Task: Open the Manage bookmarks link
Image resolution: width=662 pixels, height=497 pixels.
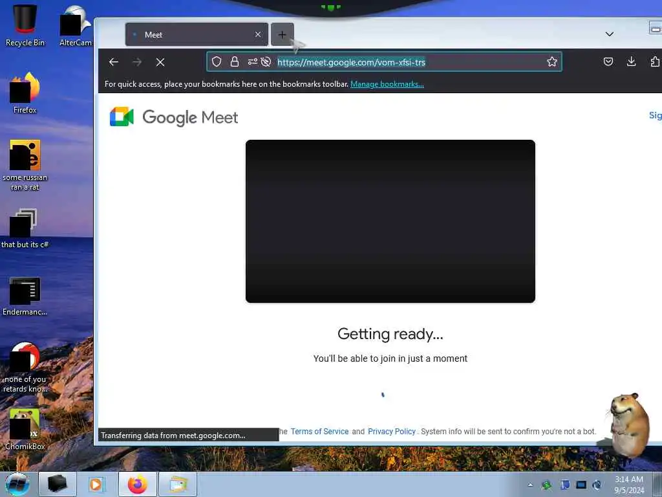Action: (x=387, y=84)
